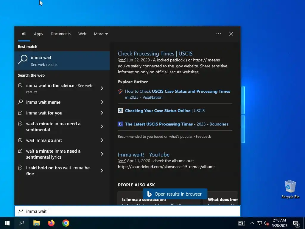The image size is (305, 229).
Task: Select 'wait a minute imma need a sentimental'
Action: click(53, 126)
